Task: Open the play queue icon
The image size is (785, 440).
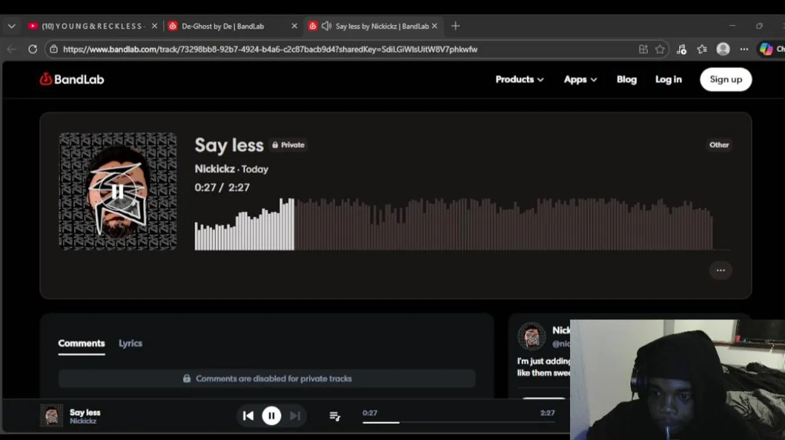Action: (334, 416)
